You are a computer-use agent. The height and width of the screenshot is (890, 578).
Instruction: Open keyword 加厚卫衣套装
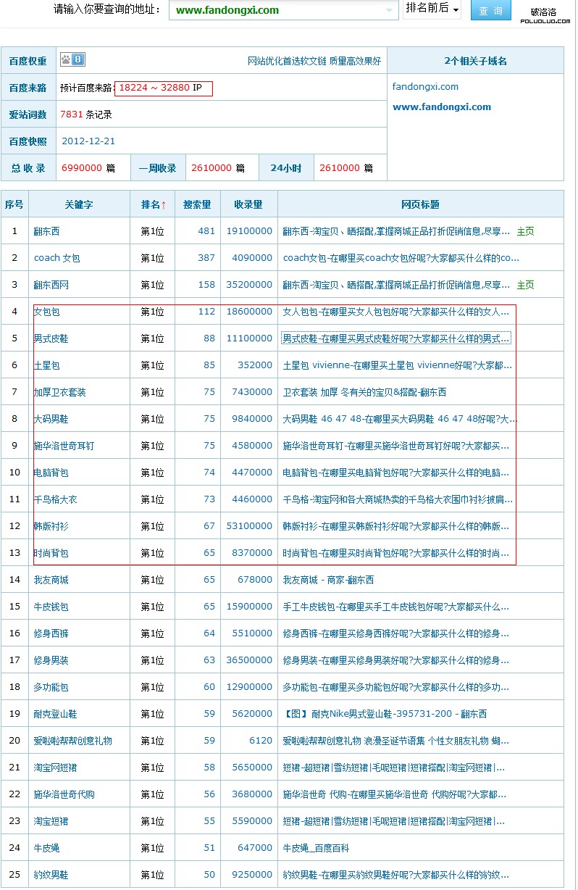(x=59, y=392)
